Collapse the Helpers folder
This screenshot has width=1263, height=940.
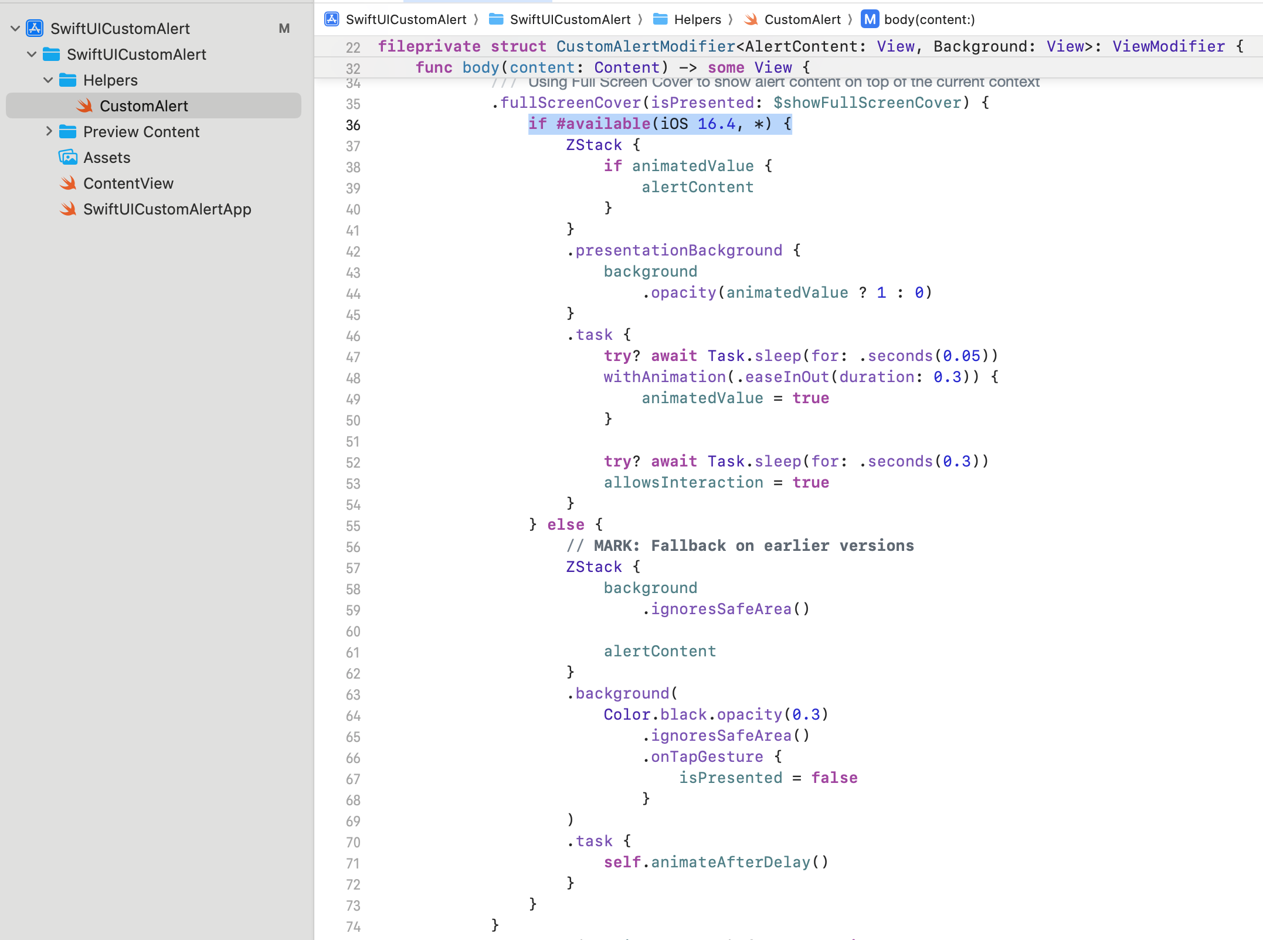tap(48, 80)
